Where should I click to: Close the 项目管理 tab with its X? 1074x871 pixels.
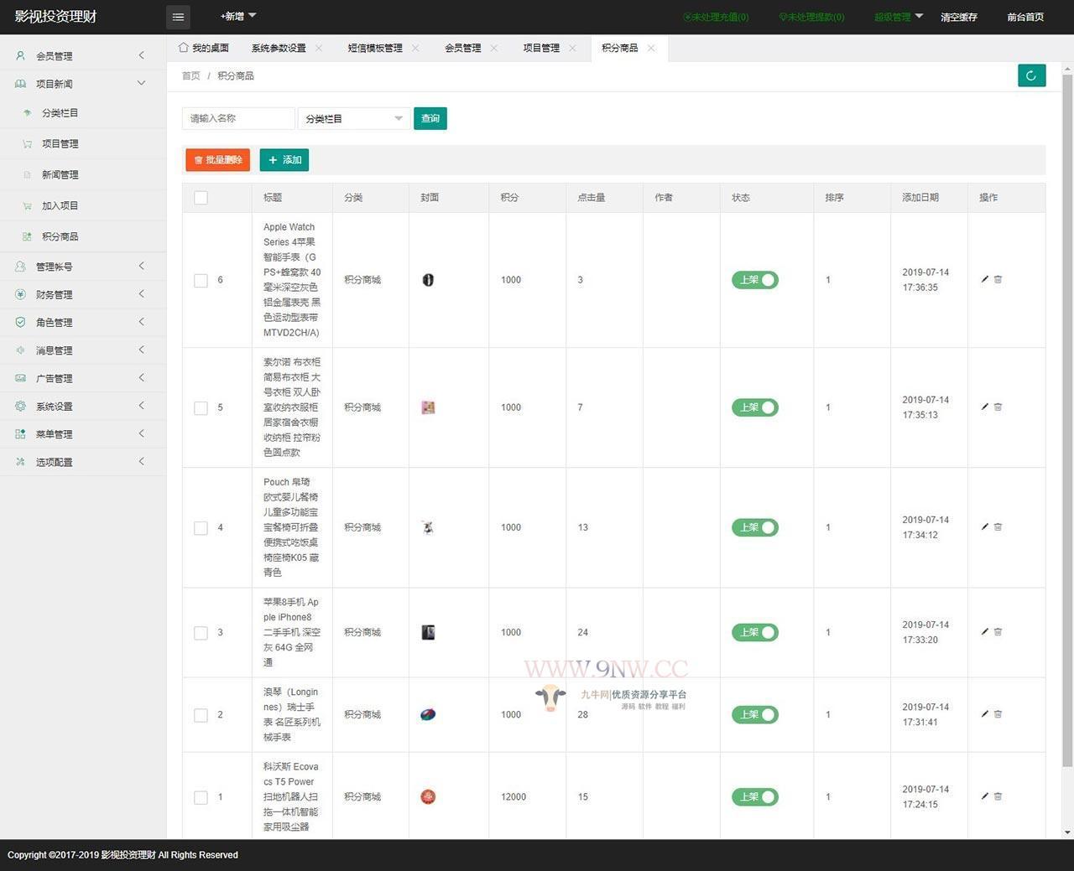[x=572, y=49]
